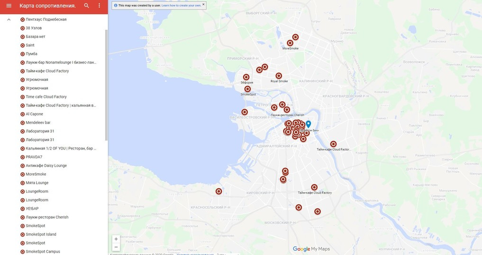Click the top marker above MoreSmoke label

click(295, 37)
